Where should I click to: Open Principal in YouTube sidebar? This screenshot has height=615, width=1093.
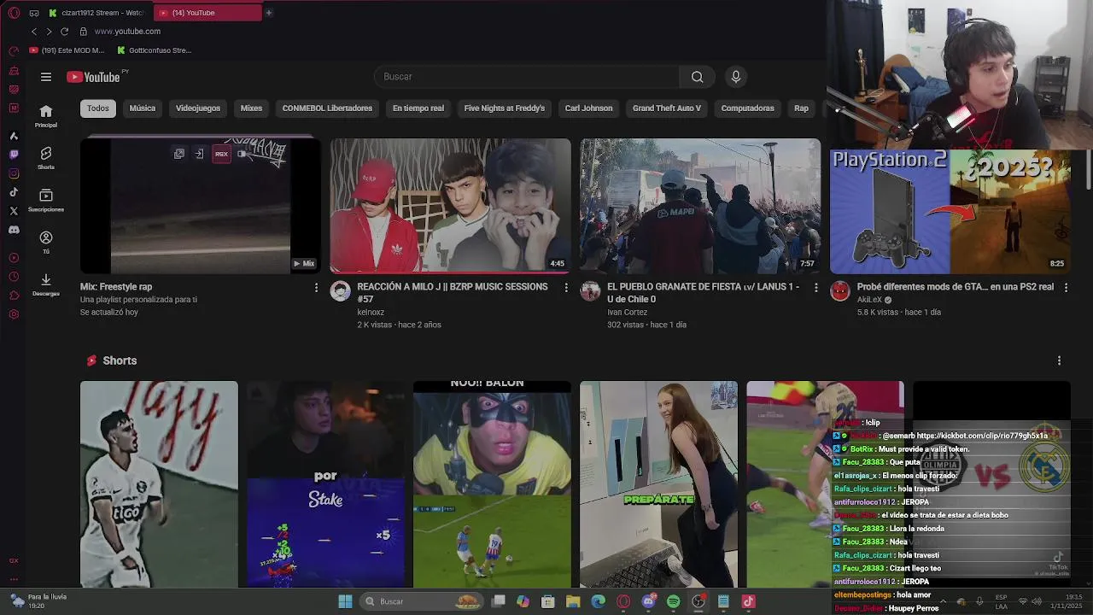[x=46, y=116]
